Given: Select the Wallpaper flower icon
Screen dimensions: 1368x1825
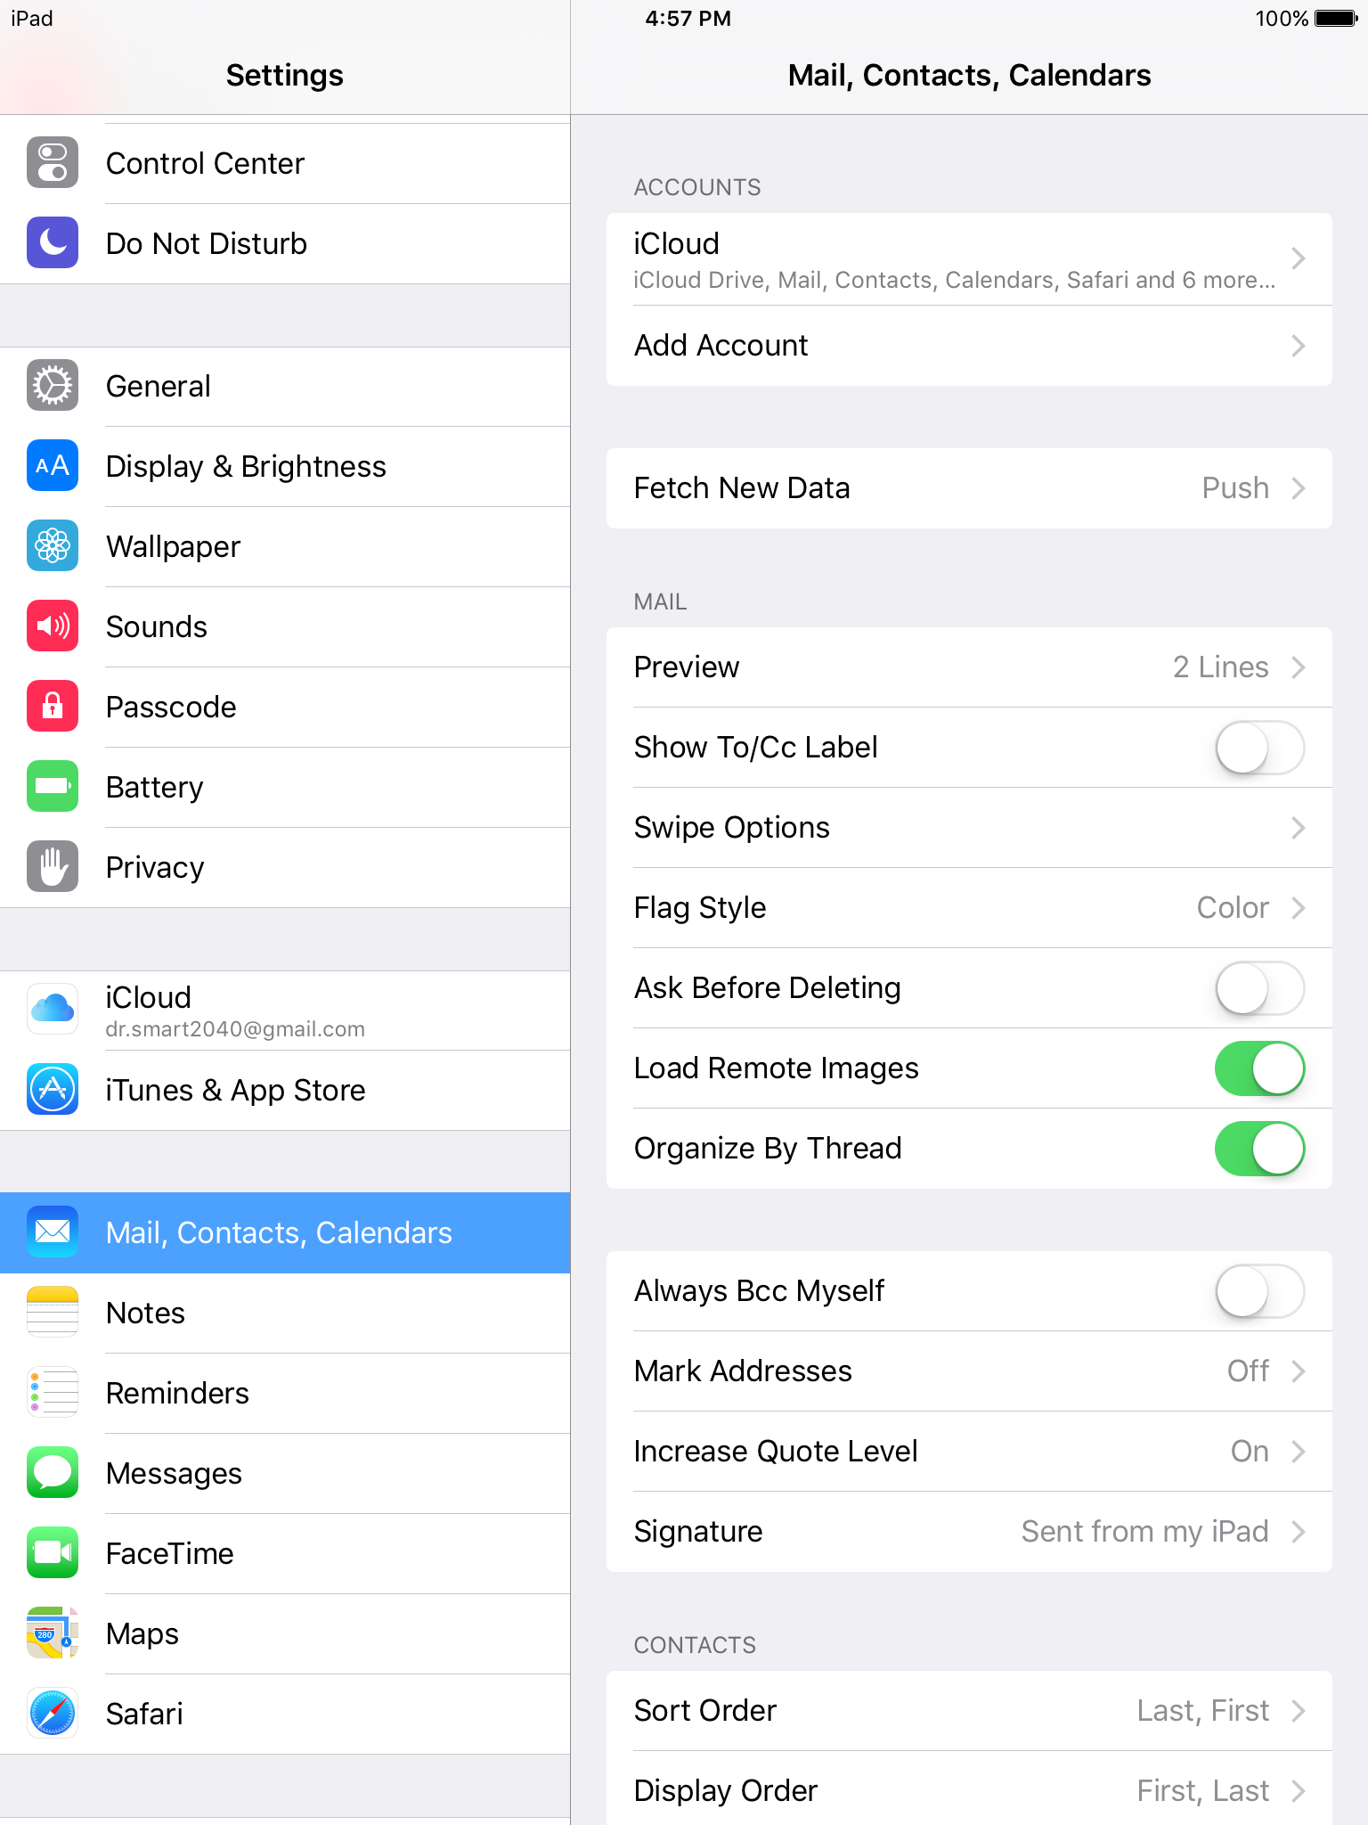Looking at the screenshot, I should 53,546.
